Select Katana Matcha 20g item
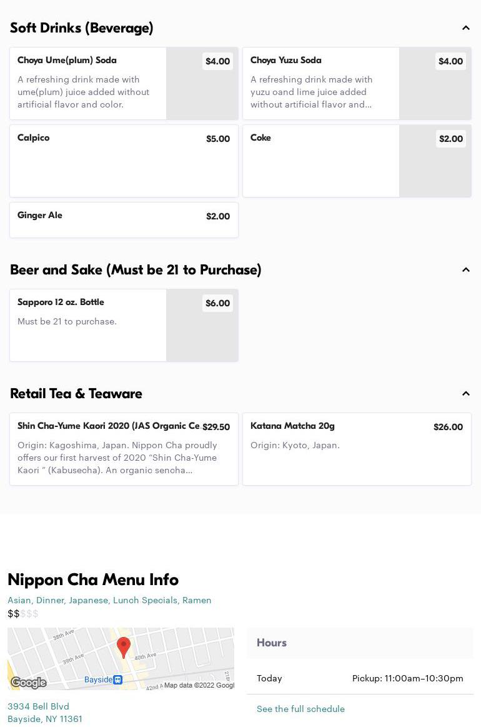The width and height of the screenshot is (481, 727). click(357, 449)
